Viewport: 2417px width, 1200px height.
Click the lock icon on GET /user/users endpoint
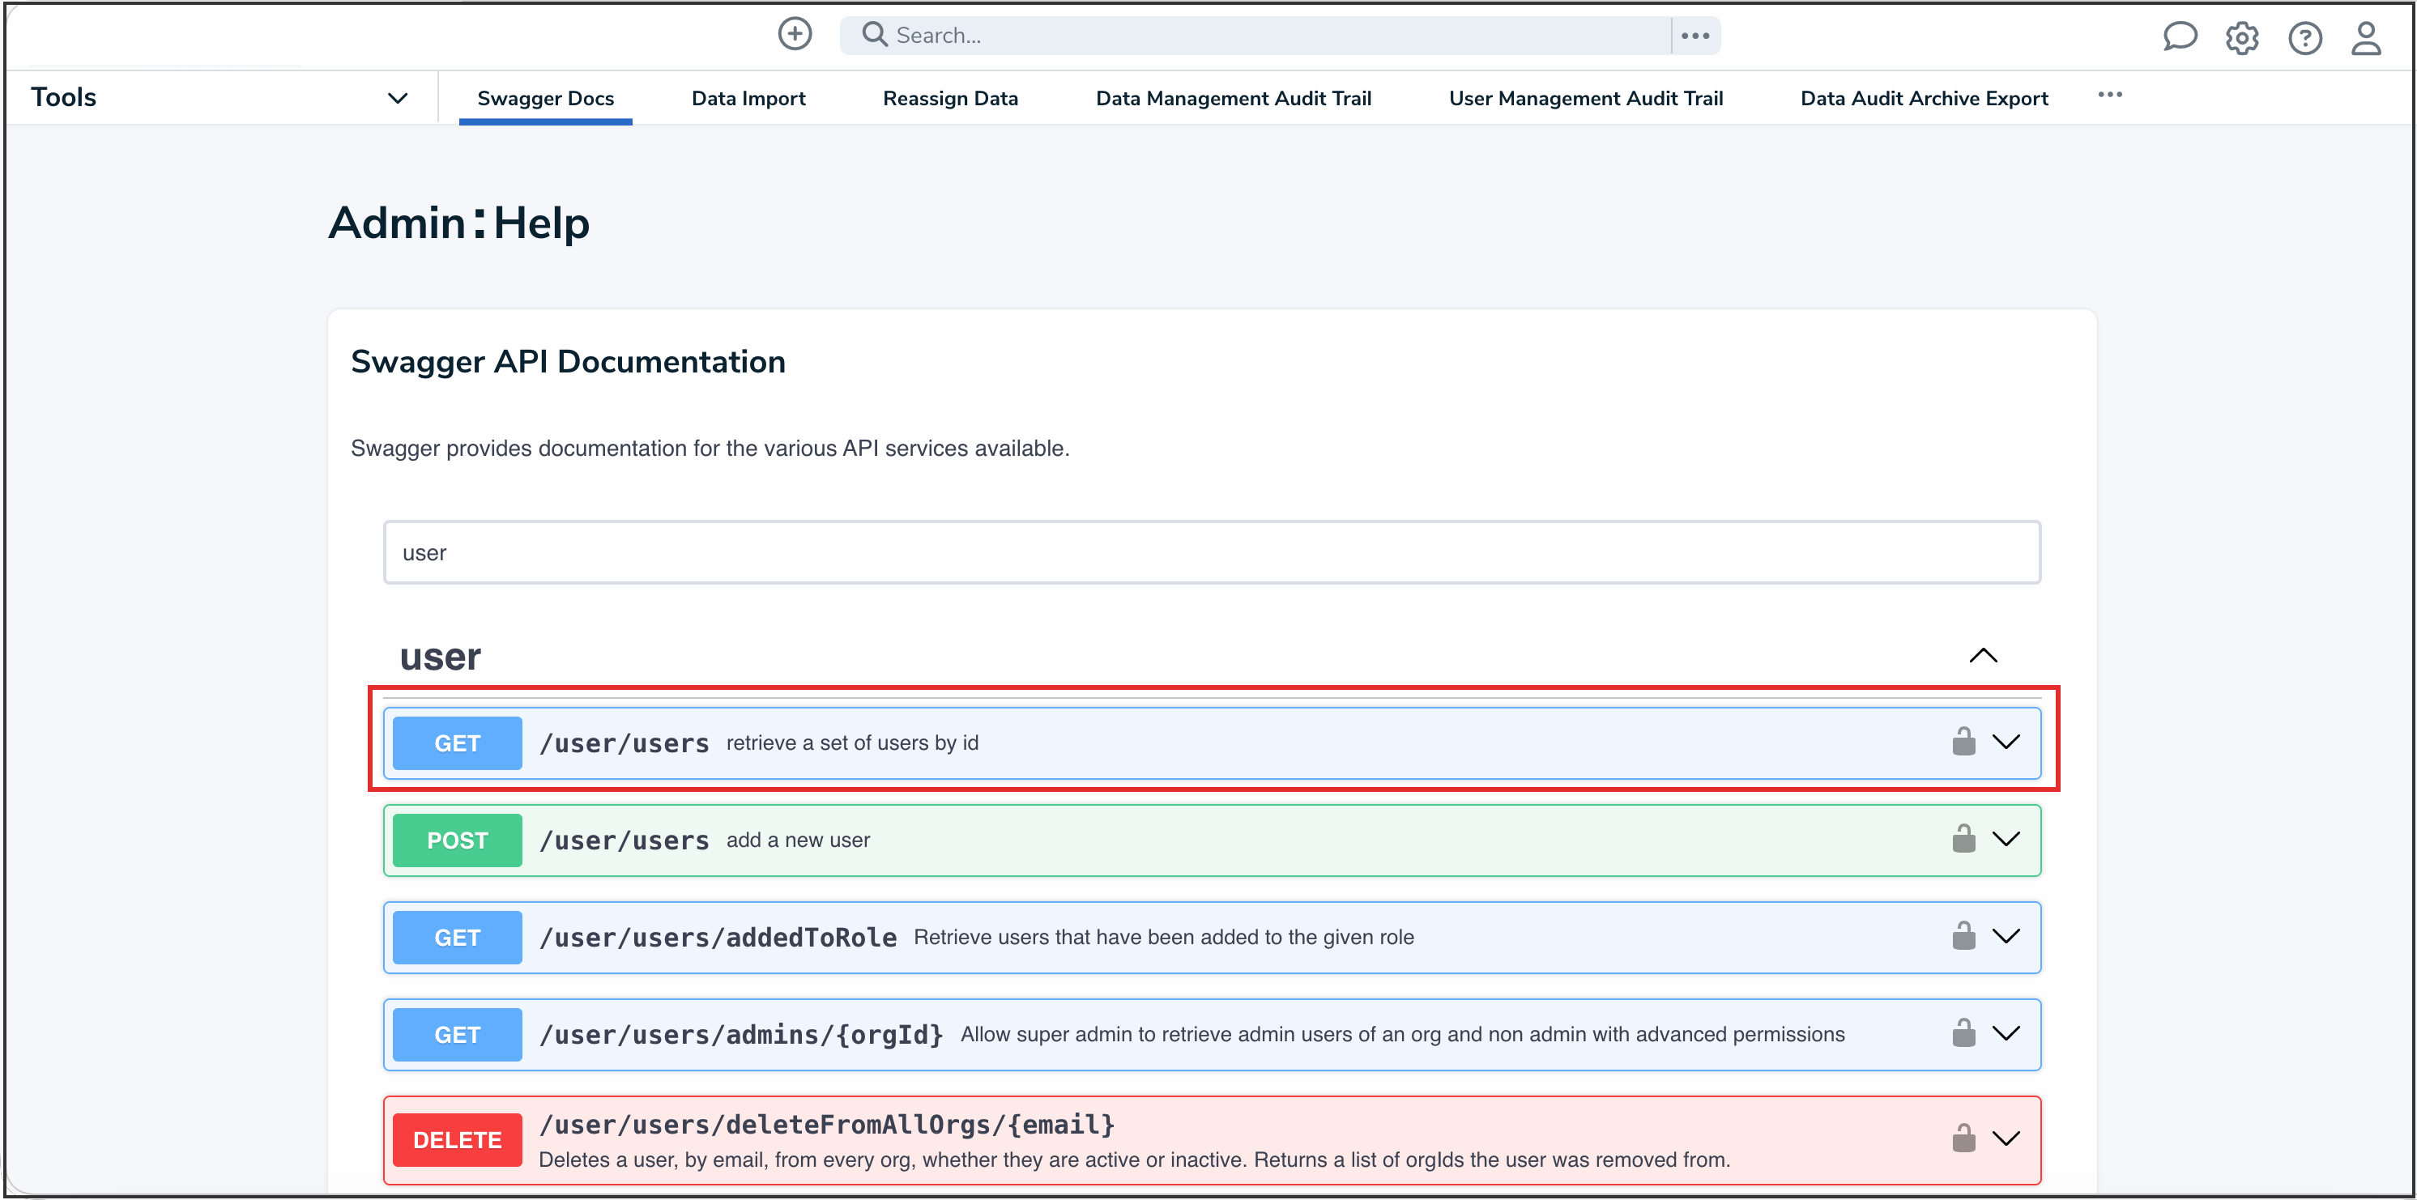[x=1963, y=743]
